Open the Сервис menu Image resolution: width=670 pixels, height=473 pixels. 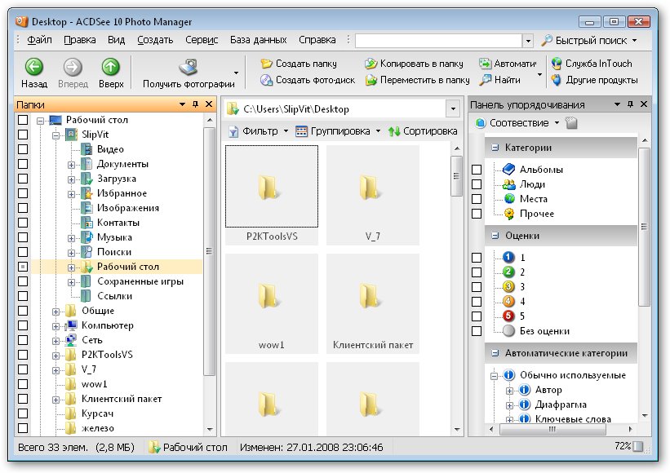(202, 40)
